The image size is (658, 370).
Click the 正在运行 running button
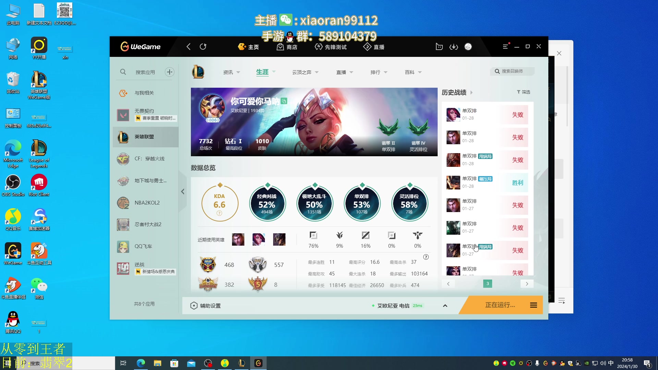[500, 305]
